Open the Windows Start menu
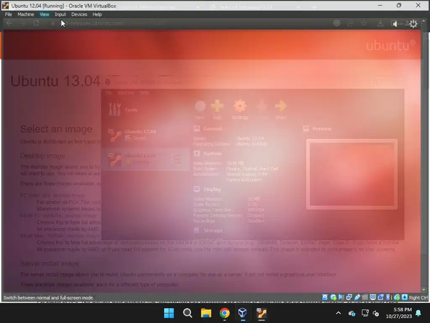430x323 pixels. 169,313
